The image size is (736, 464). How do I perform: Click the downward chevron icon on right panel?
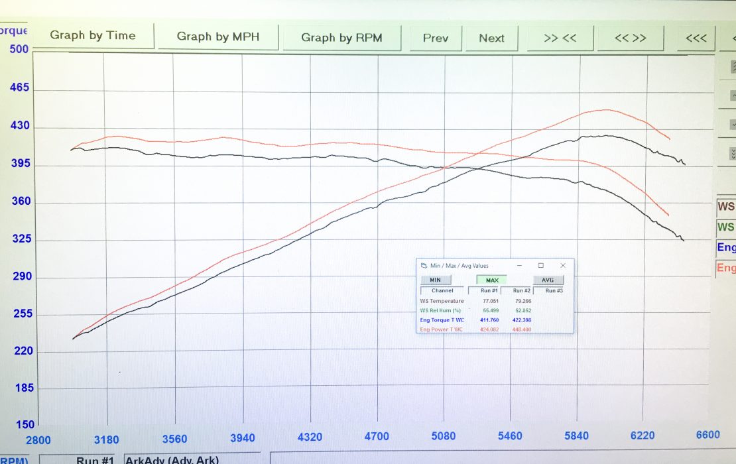coord(731,124)
